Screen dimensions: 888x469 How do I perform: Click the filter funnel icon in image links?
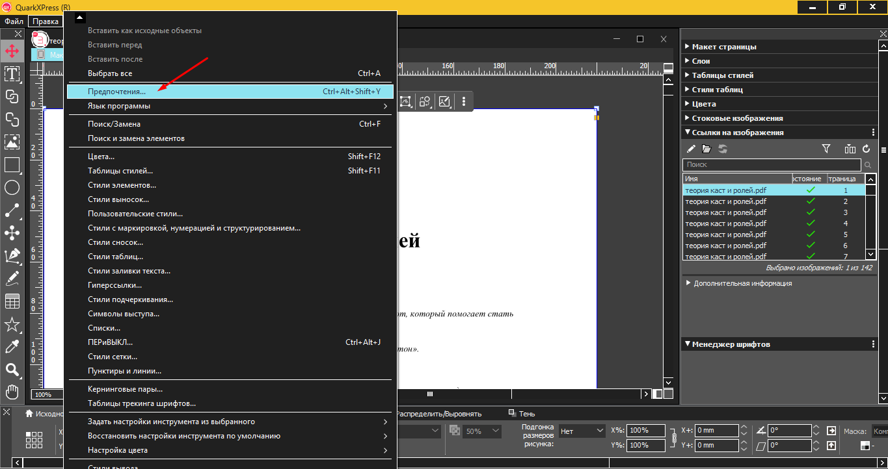coord(826,149)
